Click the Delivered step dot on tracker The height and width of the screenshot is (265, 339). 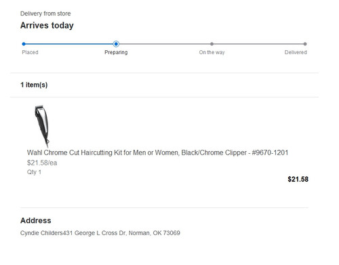pos(305,44)
